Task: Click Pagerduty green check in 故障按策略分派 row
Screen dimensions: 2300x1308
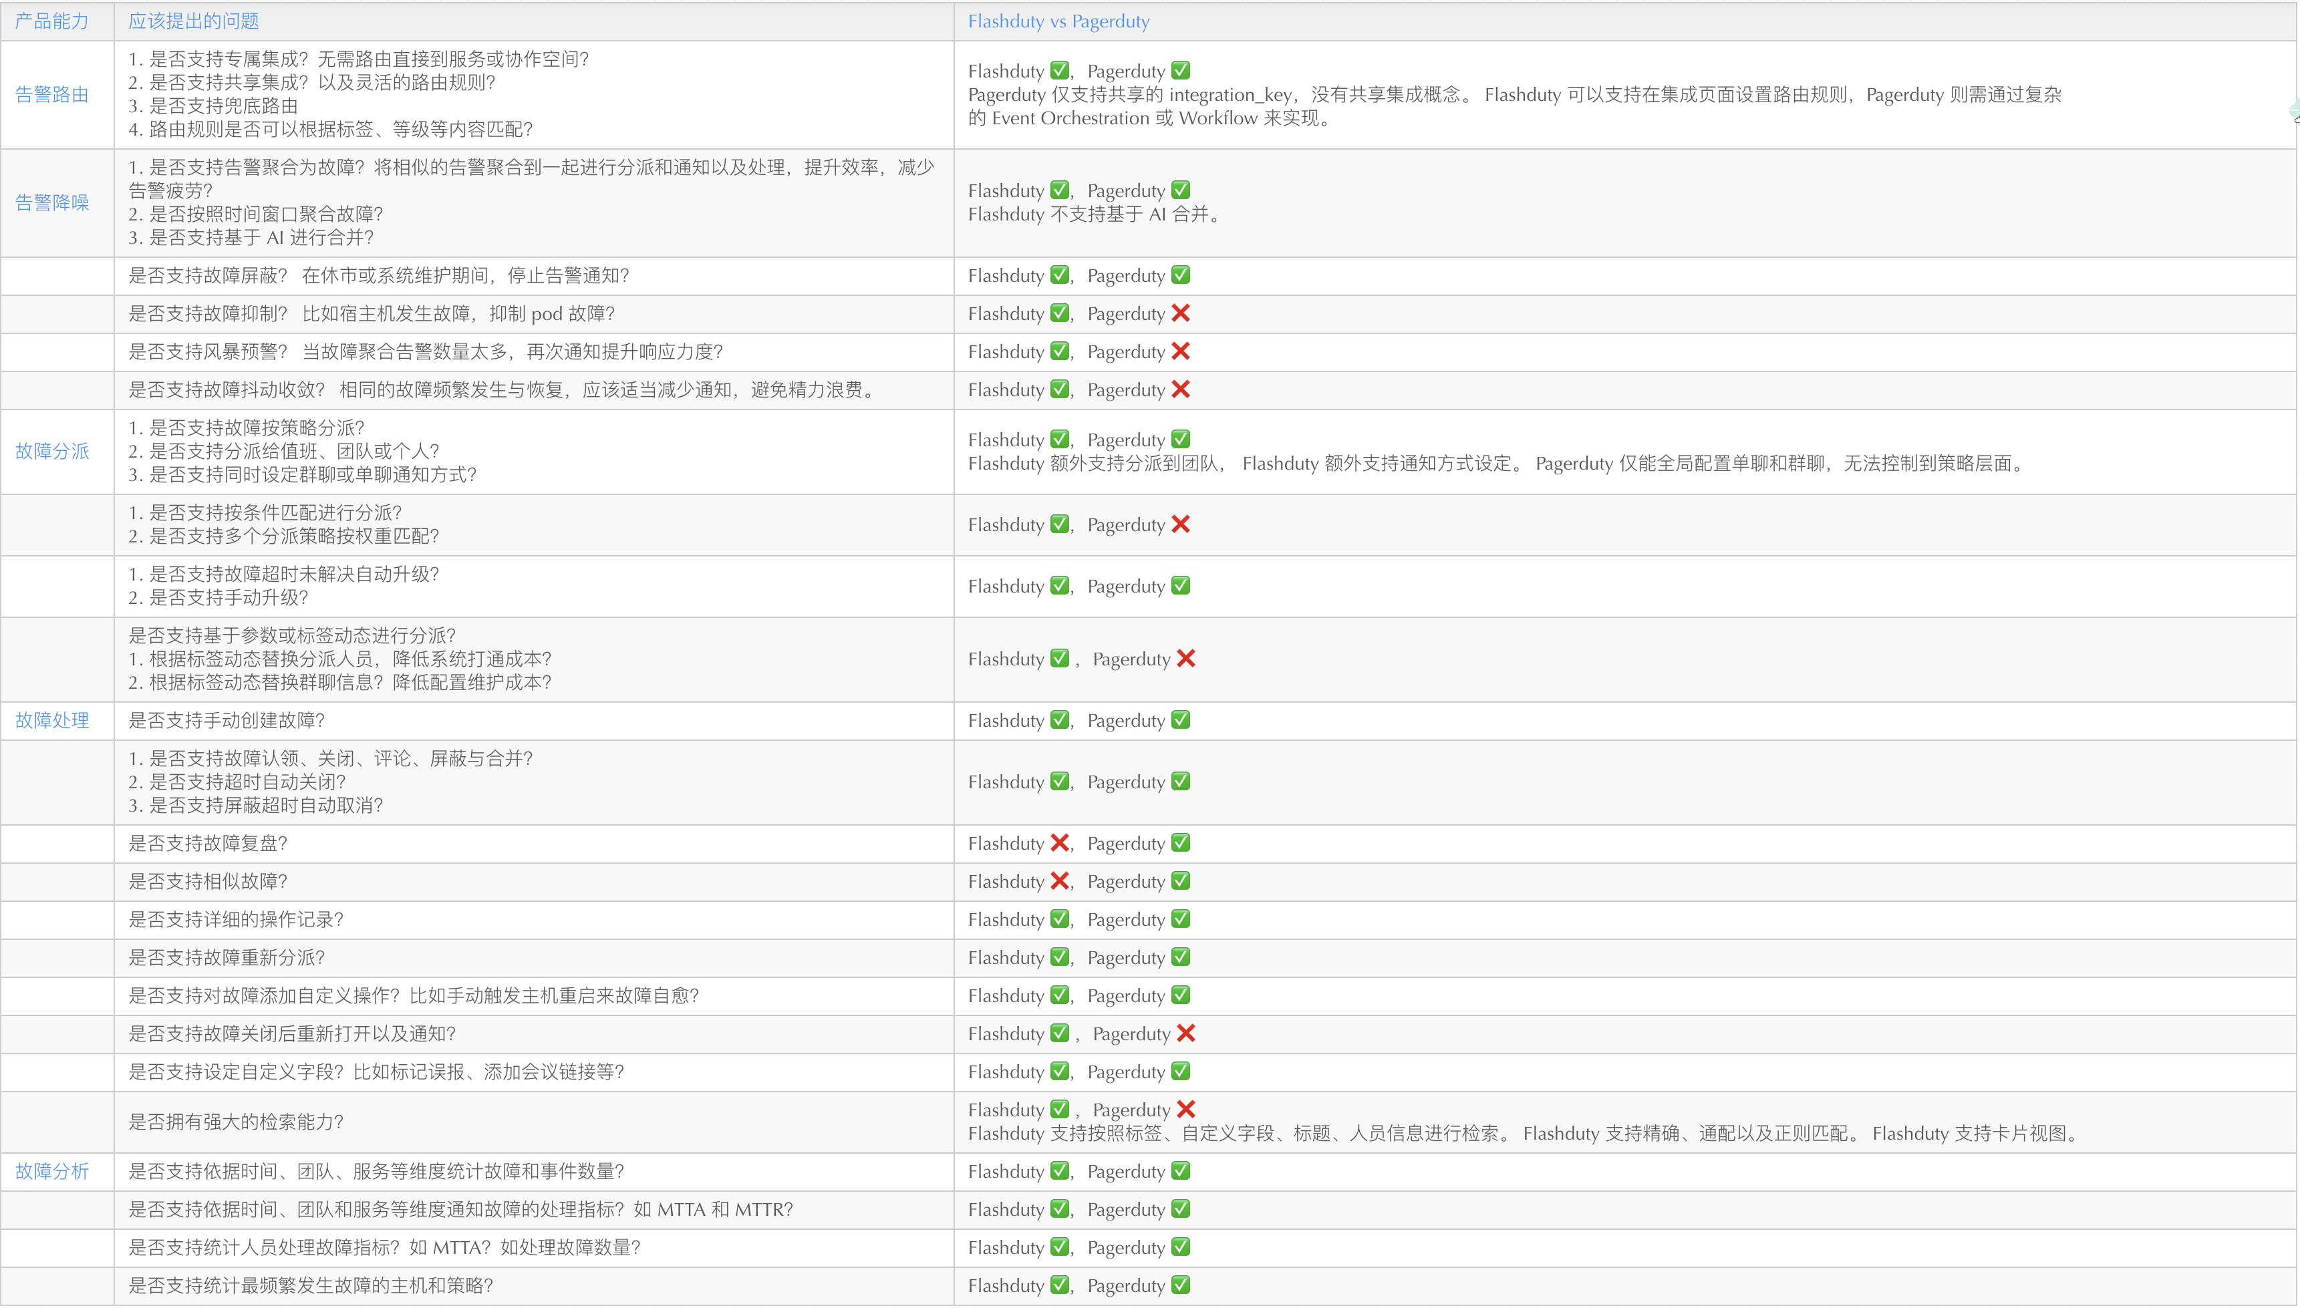Action: pyautogui.click(x=1181, y=440)
